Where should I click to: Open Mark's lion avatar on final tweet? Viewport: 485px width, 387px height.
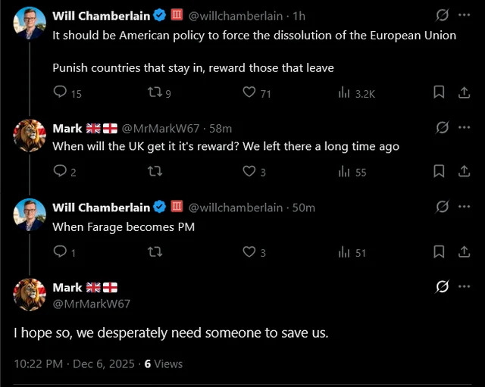30,294
